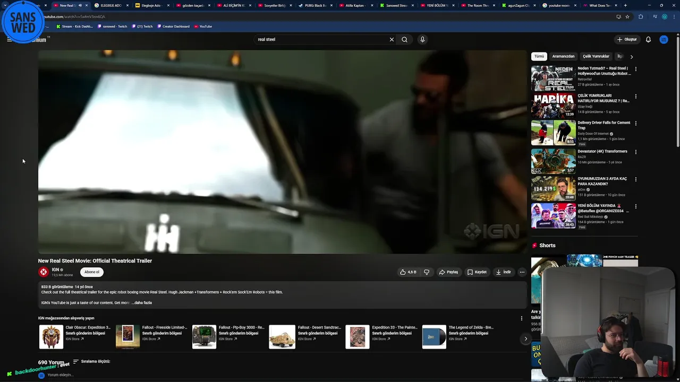680x382 pixels.
Task: Open the 20:48 at0m video thumbnail
Action: [553, 188]
